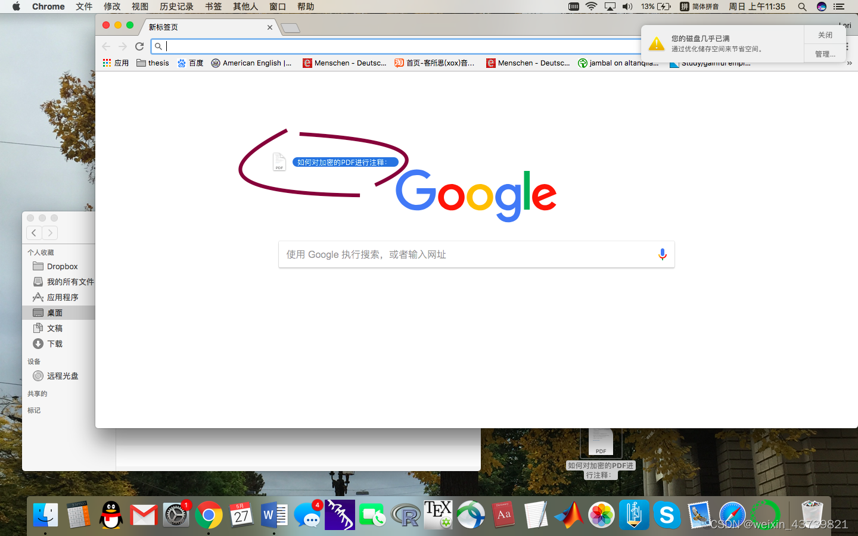Open the 视图 menu
The width and height of the screenshot is (858, 536).
pyautogui.click(x=140, y=7)
